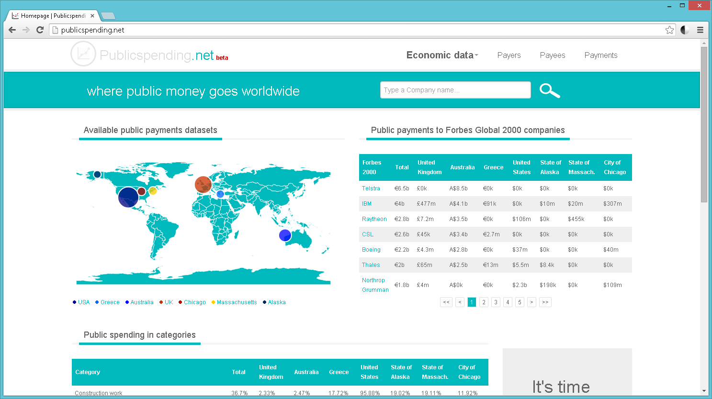Click the Publicspending.net site title
Screen dimensions: 712x399
(157, 55)
